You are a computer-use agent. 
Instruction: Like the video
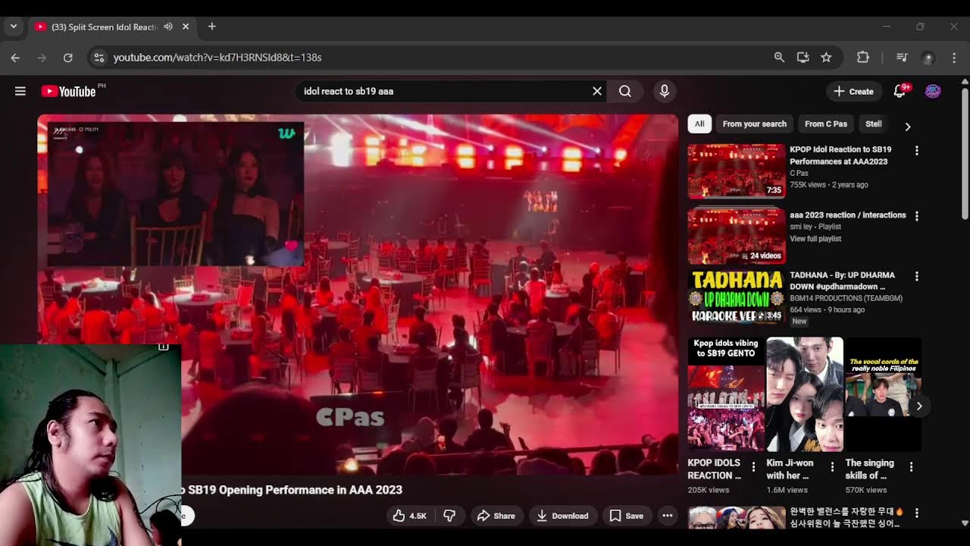(x=410, y=516)
